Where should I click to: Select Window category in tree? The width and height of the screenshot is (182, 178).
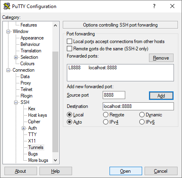21,31
